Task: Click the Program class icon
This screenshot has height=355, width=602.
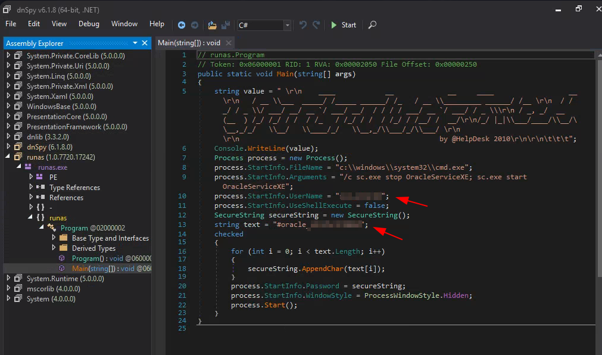Action: pyautogui.click(x=51, y=228)
